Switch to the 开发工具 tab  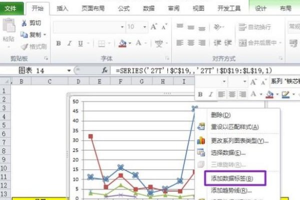[x=229, y=8]
